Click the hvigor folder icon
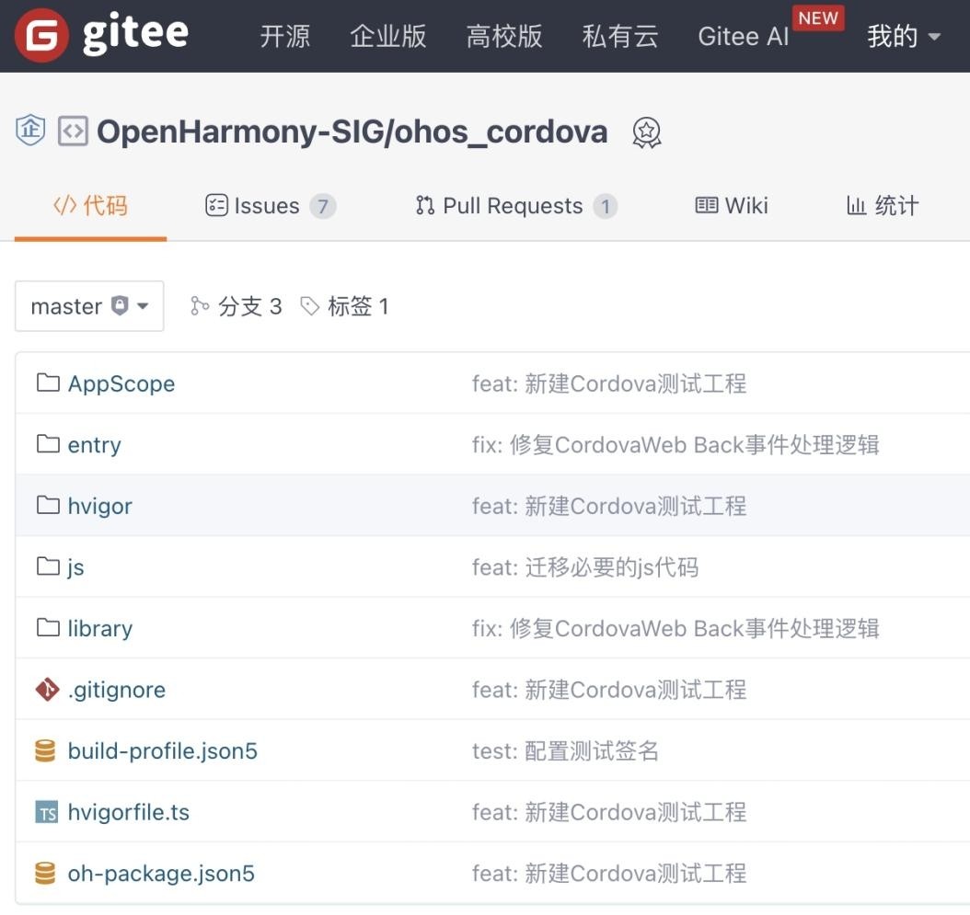The height and width of the screenshot is (915, 970). (48, 505)
